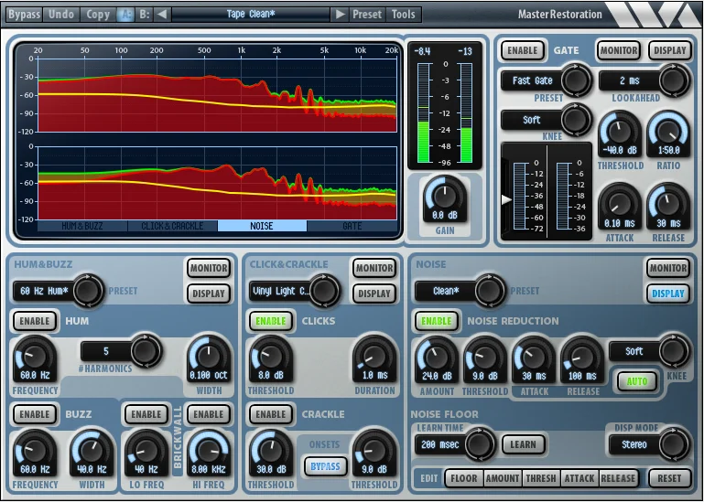Open the Noise Clean preset selector
The height and width of the screenshot is (502, 704).
coord(460,291)
